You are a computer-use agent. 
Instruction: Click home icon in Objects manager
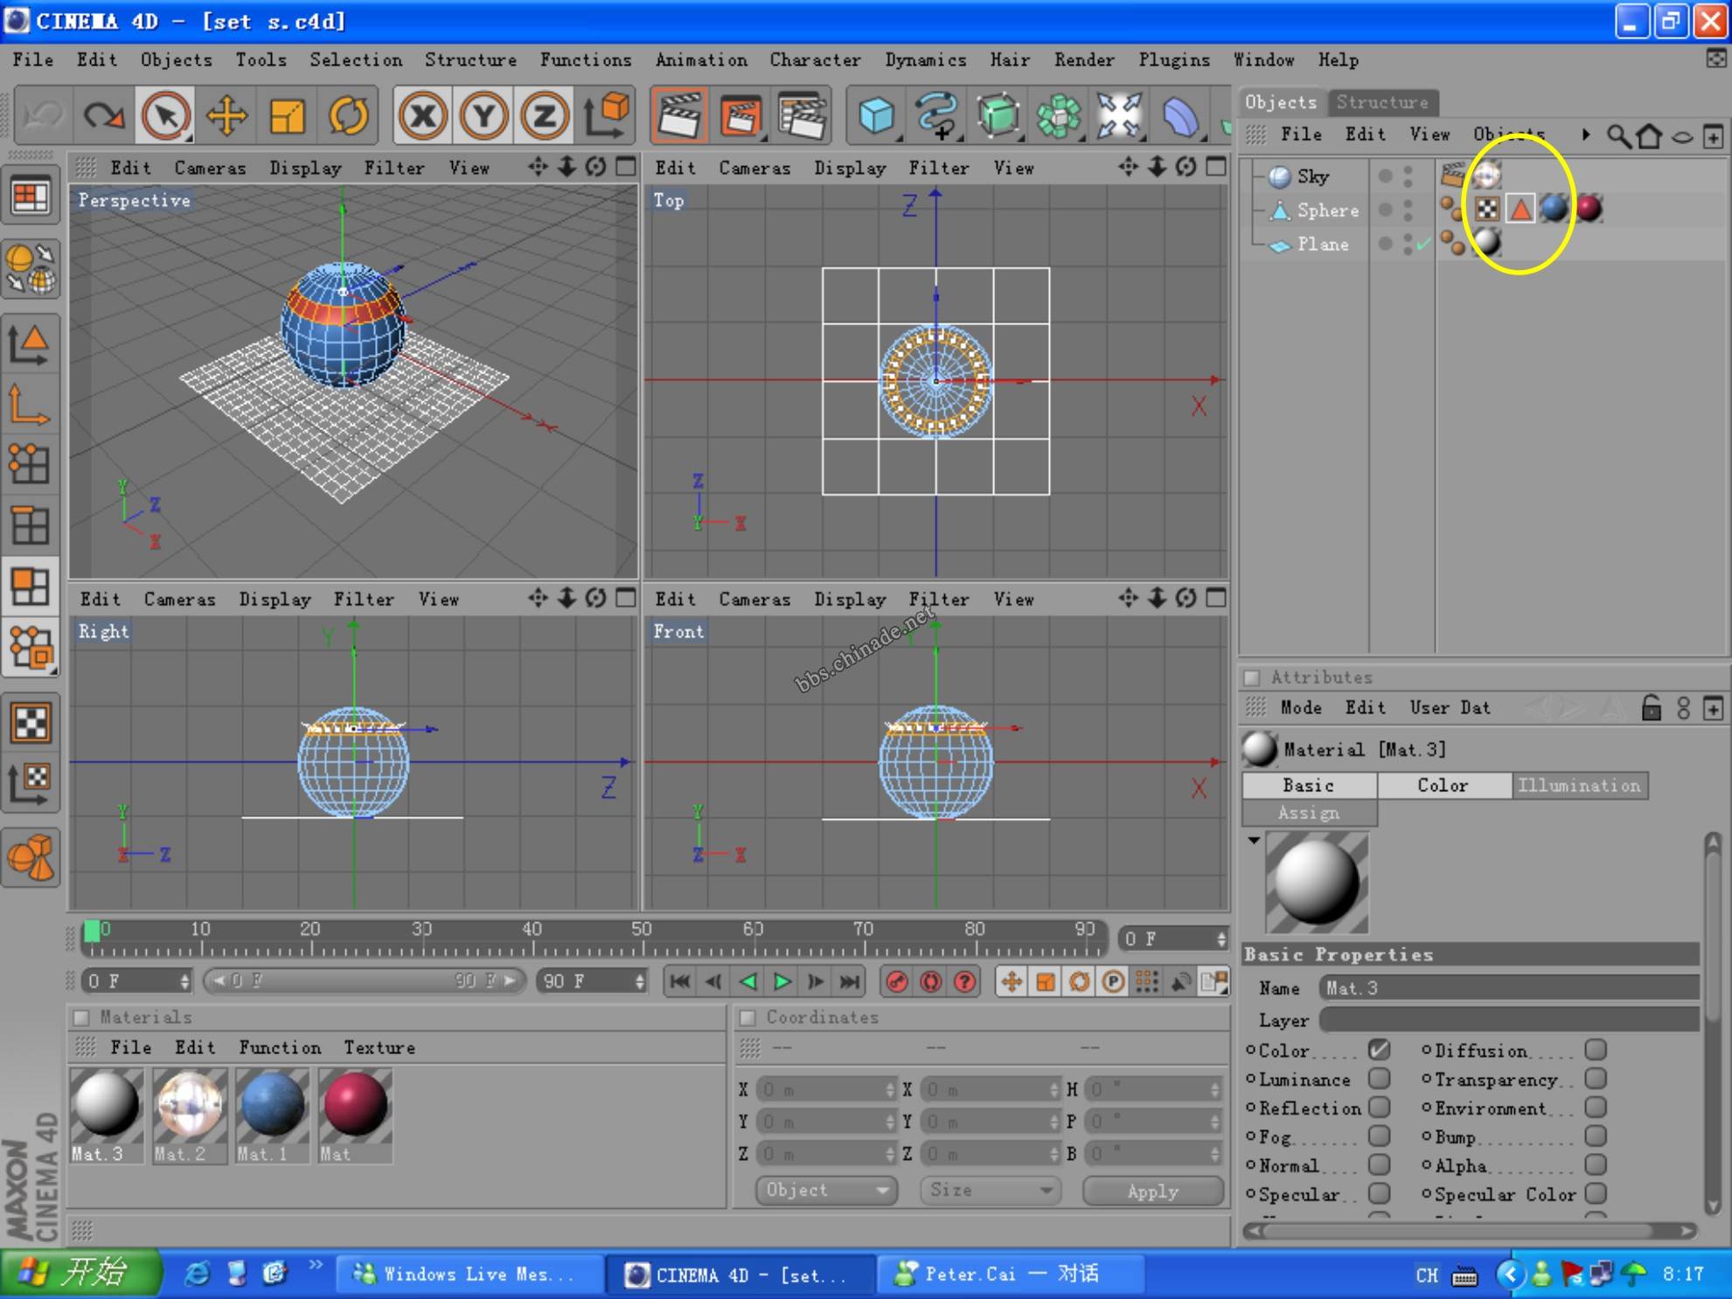pyautogui.click(x=1649, y=135)
